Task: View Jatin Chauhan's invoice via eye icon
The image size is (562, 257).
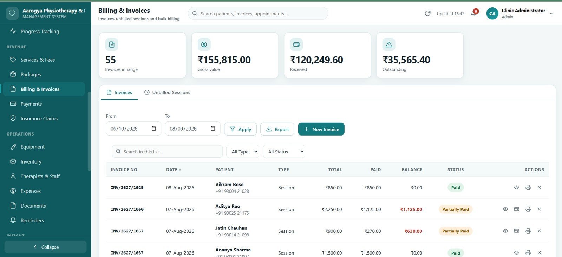Action: 505,231
